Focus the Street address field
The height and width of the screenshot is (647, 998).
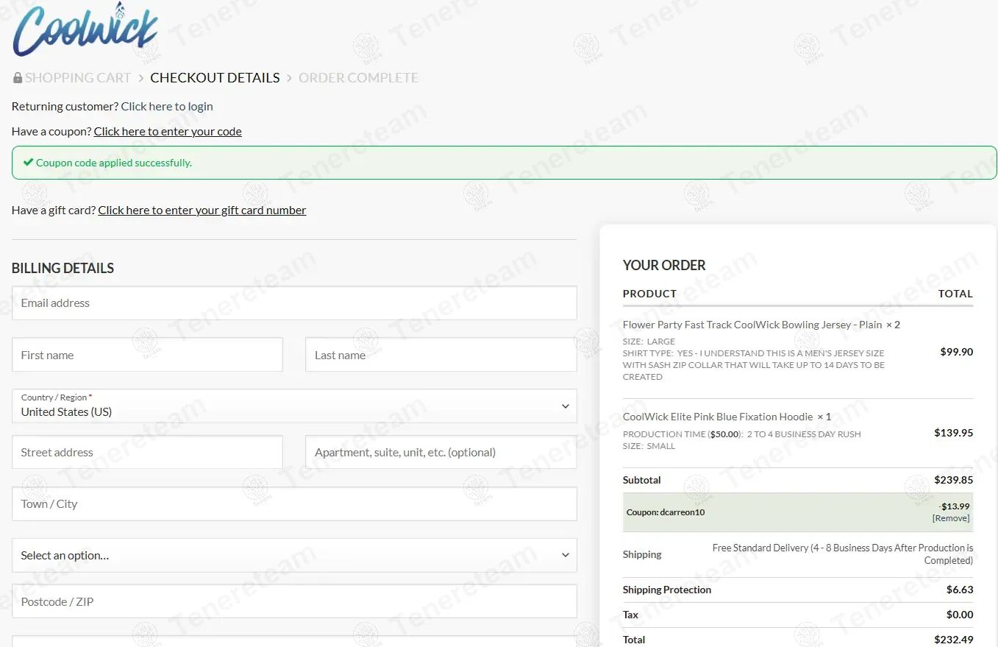[x=147, y=452]
